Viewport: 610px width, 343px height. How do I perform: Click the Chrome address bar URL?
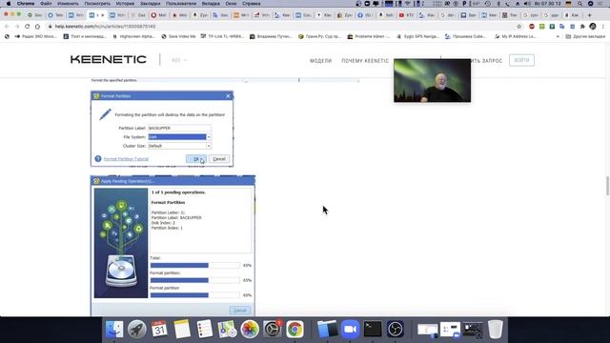(x=105, y=27)
